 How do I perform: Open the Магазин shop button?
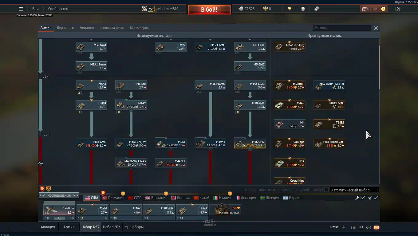pos(373,9)
